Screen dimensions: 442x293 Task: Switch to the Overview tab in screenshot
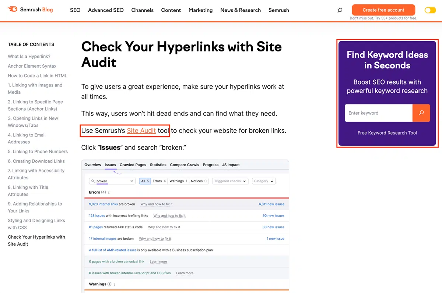coord(93,165)
